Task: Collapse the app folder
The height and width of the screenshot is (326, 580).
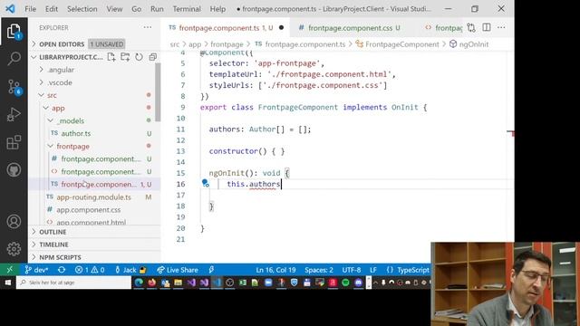Action: point(58,108)
